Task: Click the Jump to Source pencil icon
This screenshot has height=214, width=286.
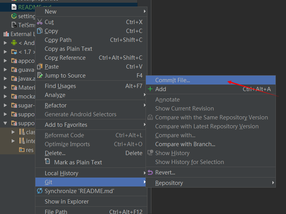Action: (x=40, y=76)
